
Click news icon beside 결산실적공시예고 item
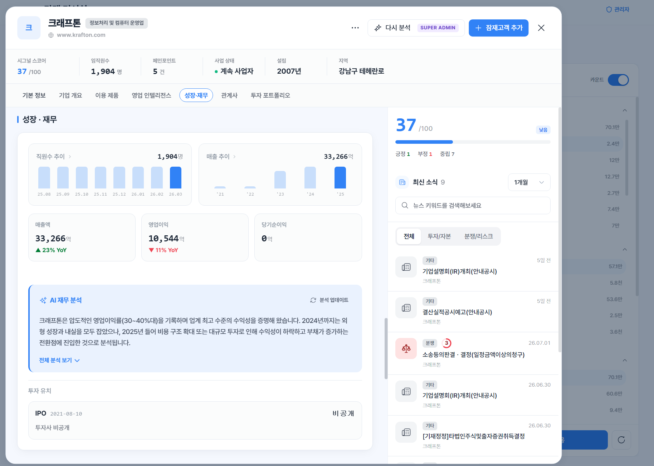(x=406, y=308)
